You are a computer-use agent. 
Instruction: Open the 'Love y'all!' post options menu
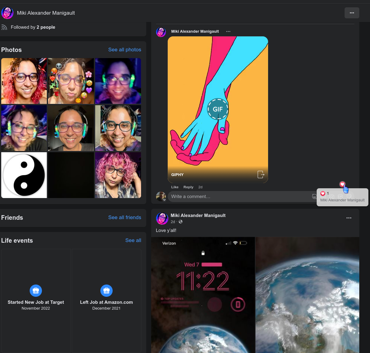tap(349, 218)
